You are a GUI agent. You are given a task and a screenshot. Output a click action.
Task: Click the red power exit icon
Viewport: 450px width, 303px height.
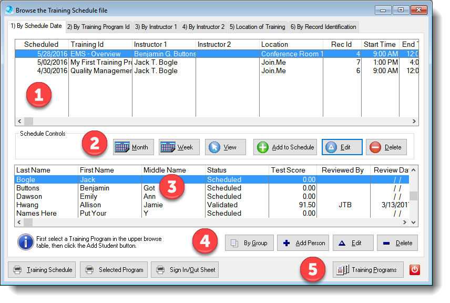pyautogui.click(x=415, y=270)
